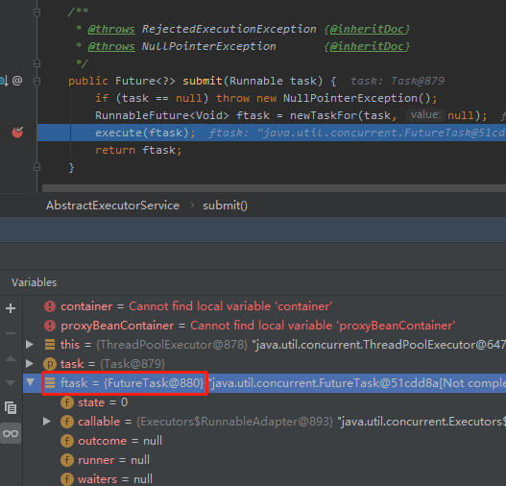Select the 'waiters = null' field row
This screenshot has height=486, width=506.
point(264,479)
